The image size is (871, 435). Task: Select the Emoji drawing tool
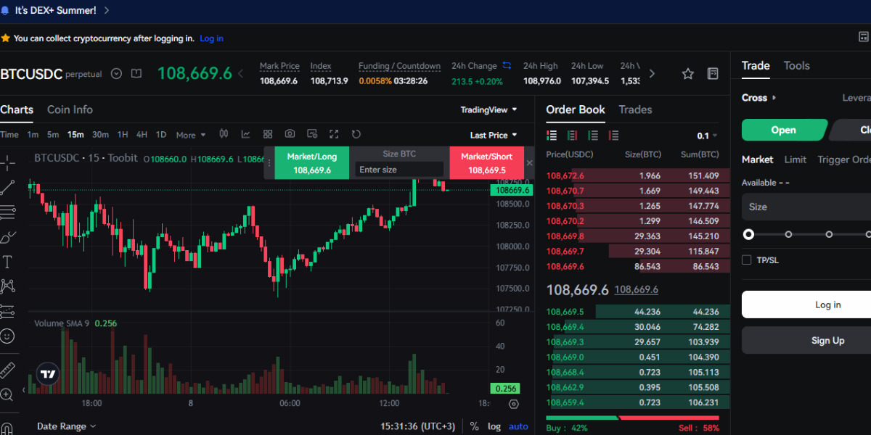(9, 336)
